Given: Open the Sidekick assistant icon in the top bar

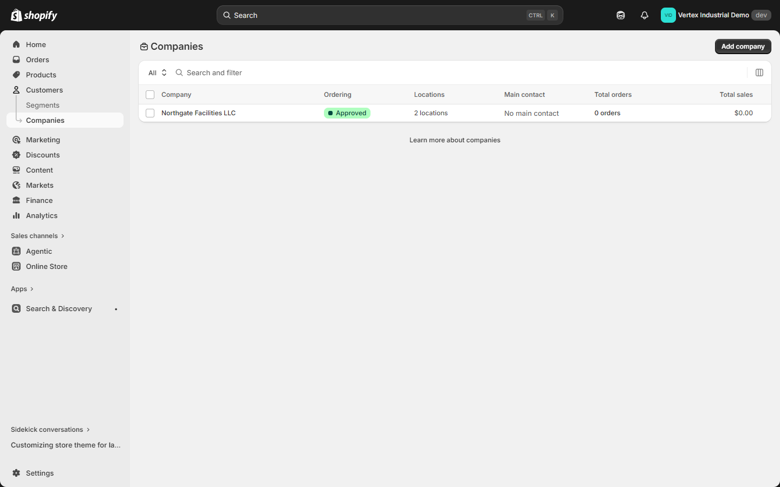Looking at the screenshot, I should 621,15.
